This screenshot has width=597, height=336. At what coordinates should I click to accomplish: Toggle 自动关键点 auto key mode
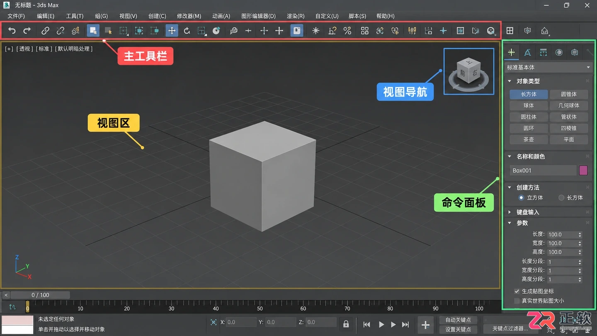coord(458,320)
